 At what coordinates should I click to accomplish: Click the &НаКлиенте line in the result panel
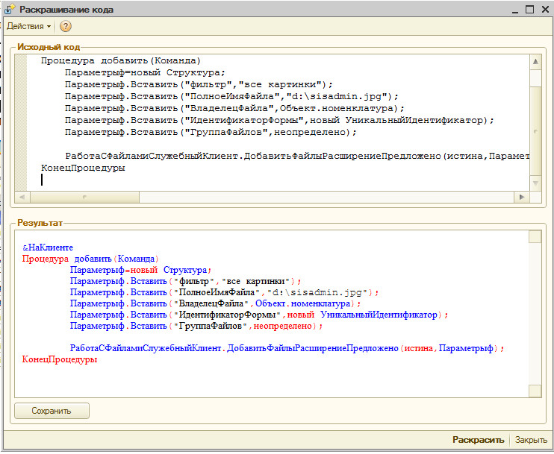(48, 248)
